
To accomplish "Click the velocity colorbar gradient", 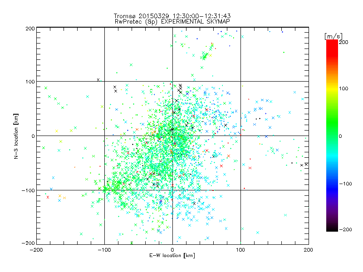I will [x=332, y=136].
